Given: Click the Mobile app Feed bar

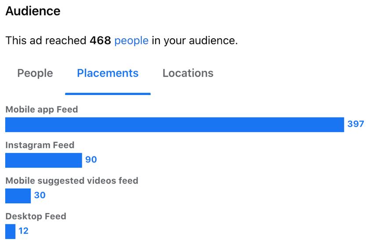Looking at the screenshot, I should [174, 125].
